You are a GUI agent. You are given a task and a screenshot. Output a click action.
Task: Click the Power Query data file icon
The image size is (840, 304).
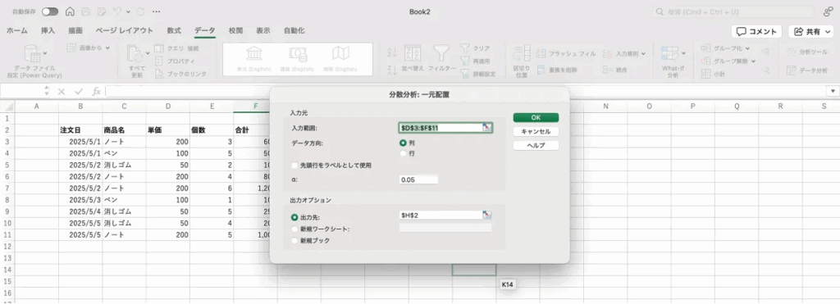point(33,53)
